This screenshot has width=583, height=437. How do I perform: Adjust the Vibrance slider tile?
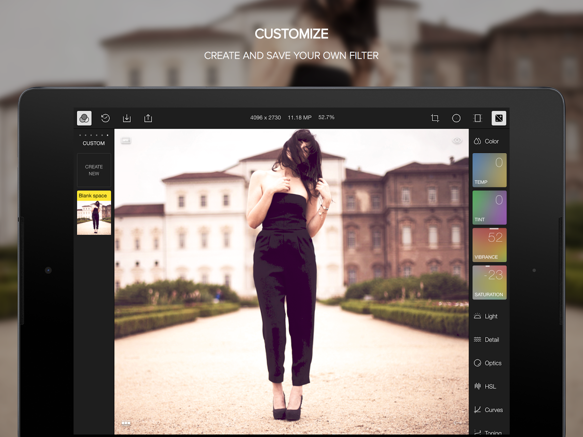click(x=490, y=245)
